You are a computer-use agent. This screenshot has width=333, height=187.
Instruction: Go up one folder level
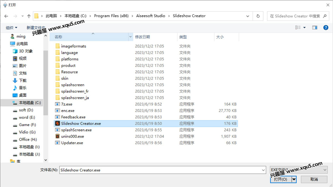[x=29, y=16]
